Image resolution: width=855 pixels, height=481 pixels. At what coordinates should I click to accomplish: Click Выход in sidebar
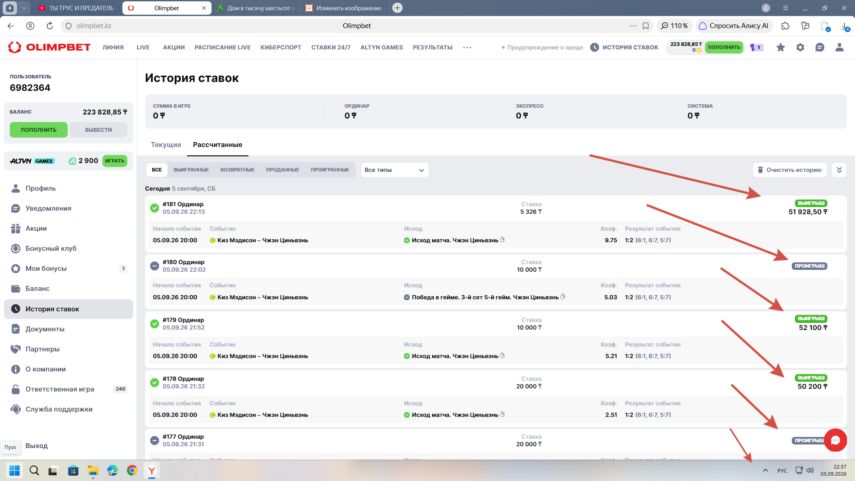point(37,446)
